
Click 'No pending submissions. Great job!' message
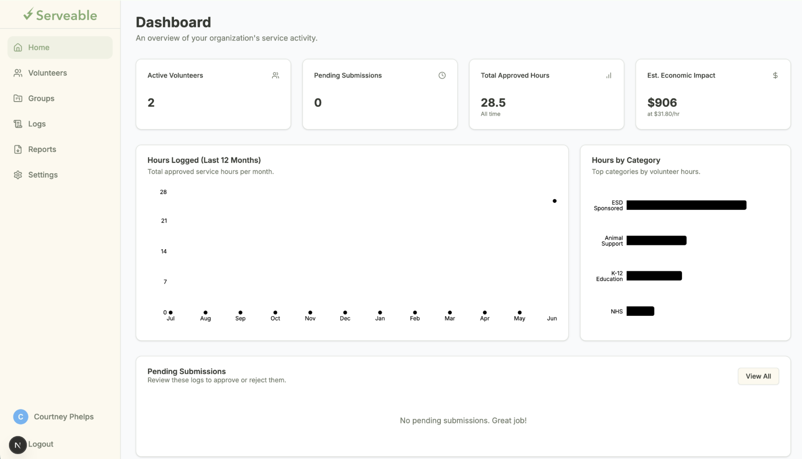463,421
